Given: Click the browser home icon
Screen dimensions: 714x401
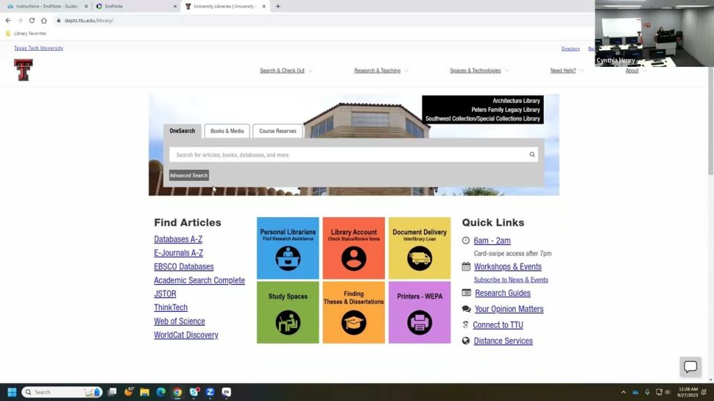Looking at the screenshot, I should (x=44, y=20).
